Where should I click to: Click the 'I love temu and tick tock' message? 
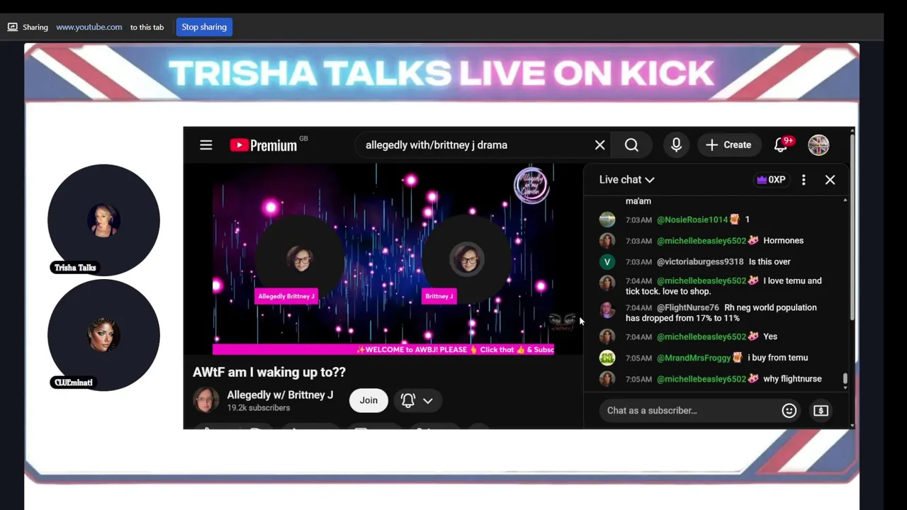coord(723,286)
